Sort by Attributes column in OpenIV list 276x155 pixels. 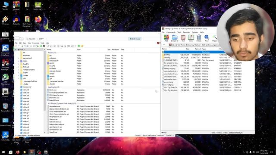tap(116, 50)
